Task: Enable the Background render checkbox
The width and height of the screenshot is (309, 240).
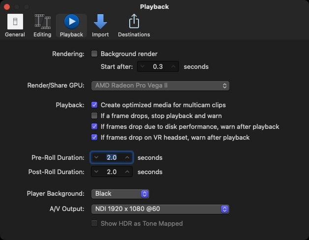Action: coord(95,54)
